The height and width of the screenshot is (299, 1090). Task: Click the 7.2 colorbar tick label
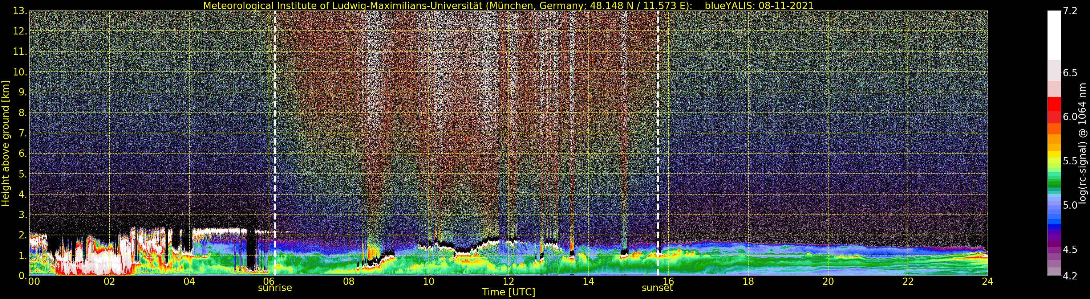[1070, 11]
